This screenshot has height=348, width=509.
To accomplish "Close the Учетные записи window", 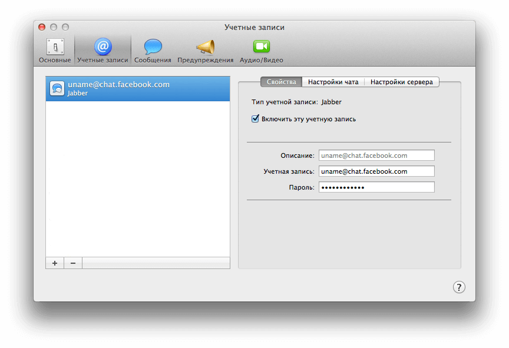I will point(42,27).
